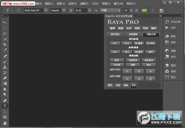Open the 样式 styles panel
185x128 pixels.
pyautogui.click(x=170, y=57)
